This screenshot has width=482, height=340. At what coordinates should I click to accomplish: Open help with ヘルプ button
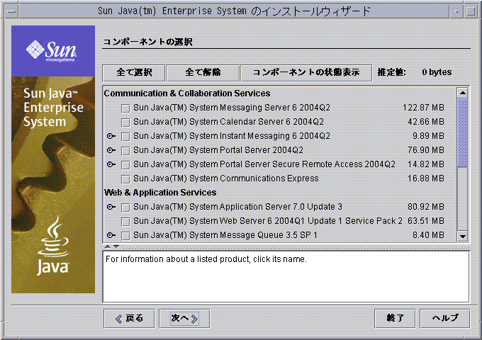pos(445,319)
